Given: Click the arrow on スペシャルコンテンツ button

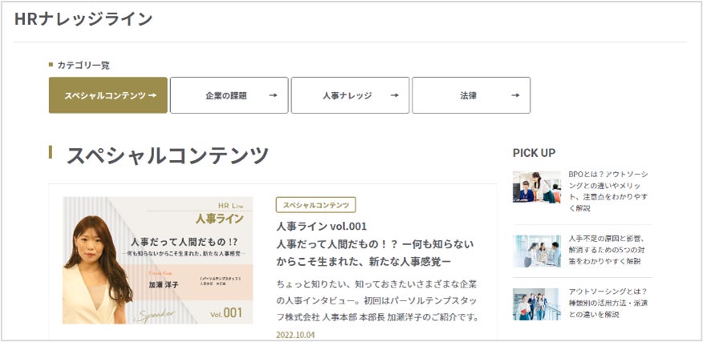Looking at the screenshot, I should [152, 95].
